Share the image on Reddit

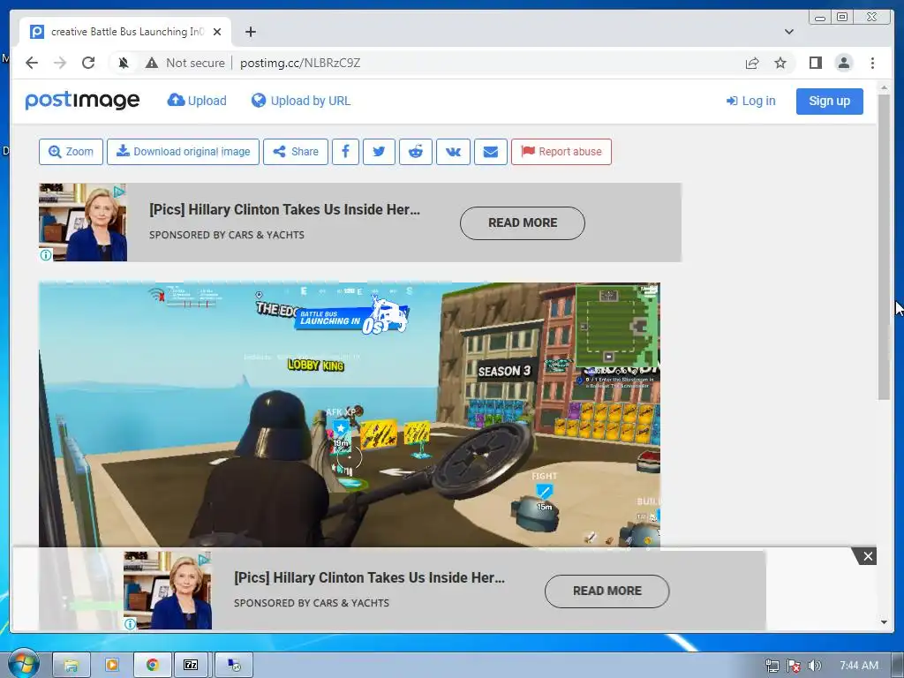click(x=416, y=152)
